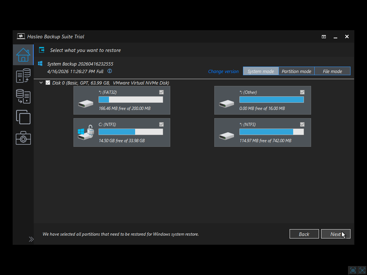This screenshot has height=275, width=367.
Task: Click the restore arrow icon in the header
Action: [x=42, y=50]
